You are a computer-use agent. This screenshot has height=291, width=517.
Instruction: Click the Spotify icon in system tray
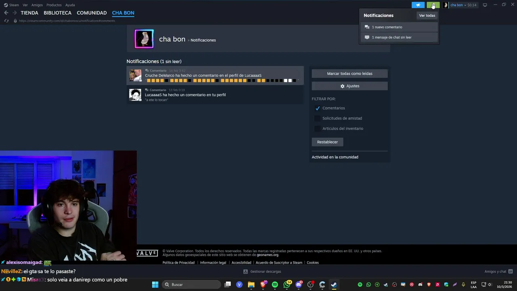coord(360,285)
